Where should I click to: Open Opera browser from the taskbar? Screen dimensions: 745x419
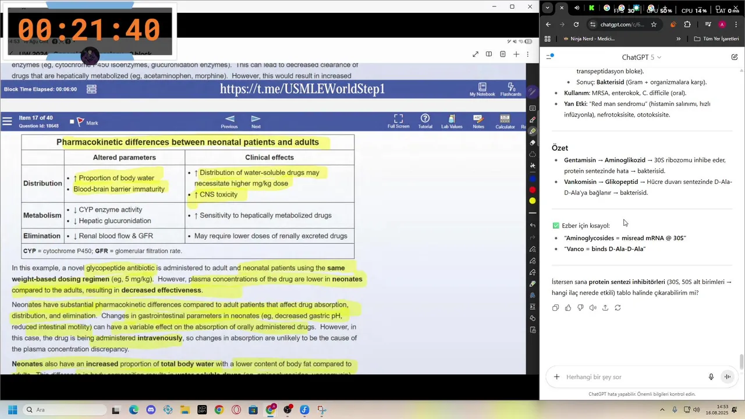click(236, 410)
